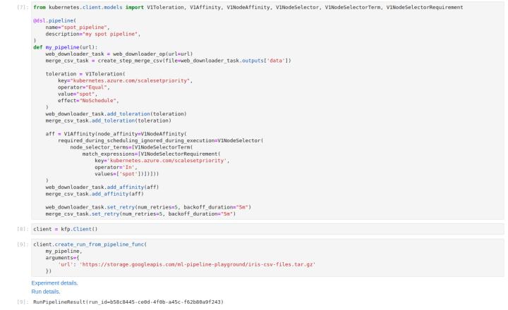
Task: Click the arguments={ line
Action: [62, 258]
